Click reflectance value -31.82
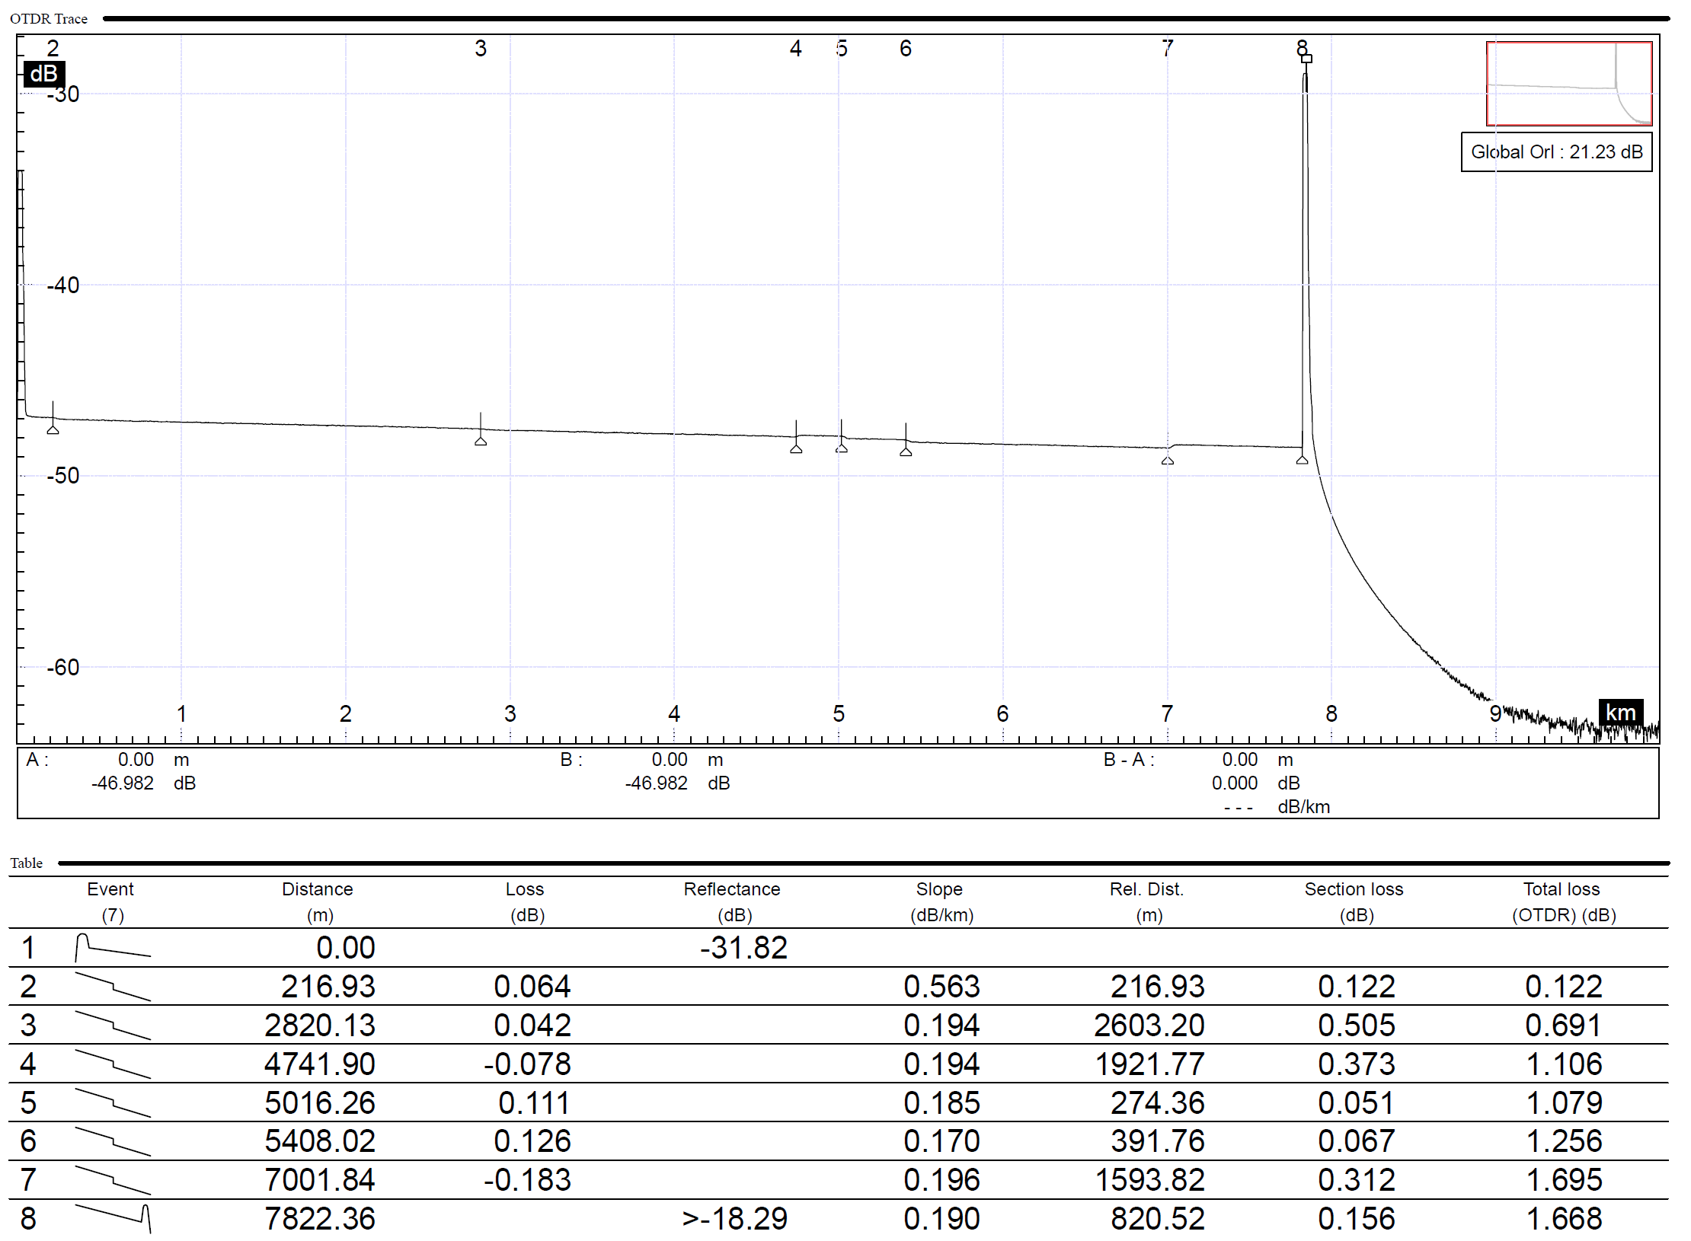Viewport: 1691px width, 1241px height. tap(743, 948)
